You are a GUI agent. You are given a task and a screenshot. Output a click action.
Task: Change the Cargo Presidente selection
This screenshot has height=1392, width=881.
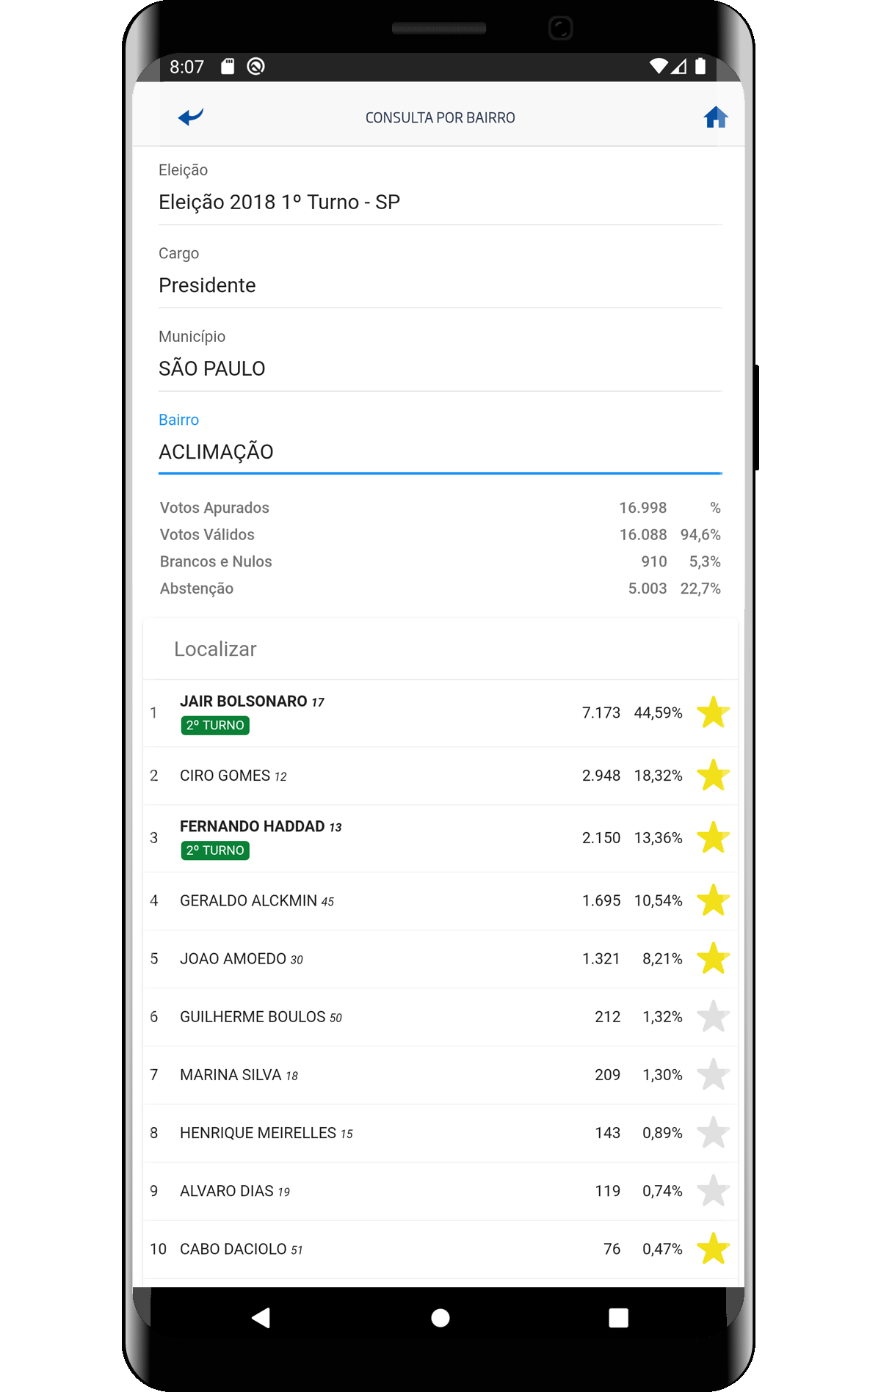pos(439,285)
